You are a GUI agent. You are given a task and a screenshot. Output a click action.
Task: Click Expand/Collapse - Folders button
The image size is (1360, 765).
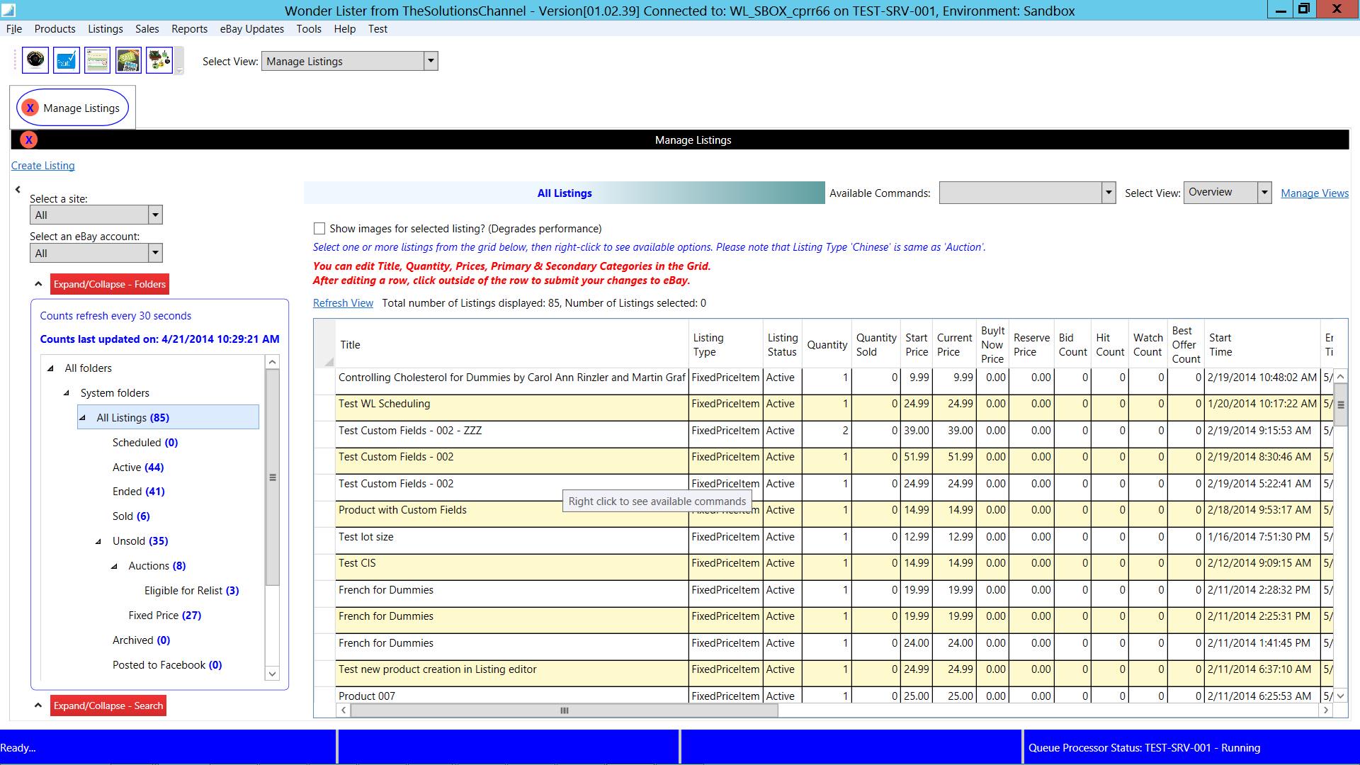coord(110,284)
